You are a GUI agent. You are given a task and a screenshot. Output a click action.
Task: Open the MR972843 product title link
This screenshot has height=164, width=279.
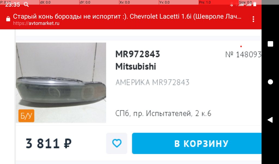coord(138,54)
